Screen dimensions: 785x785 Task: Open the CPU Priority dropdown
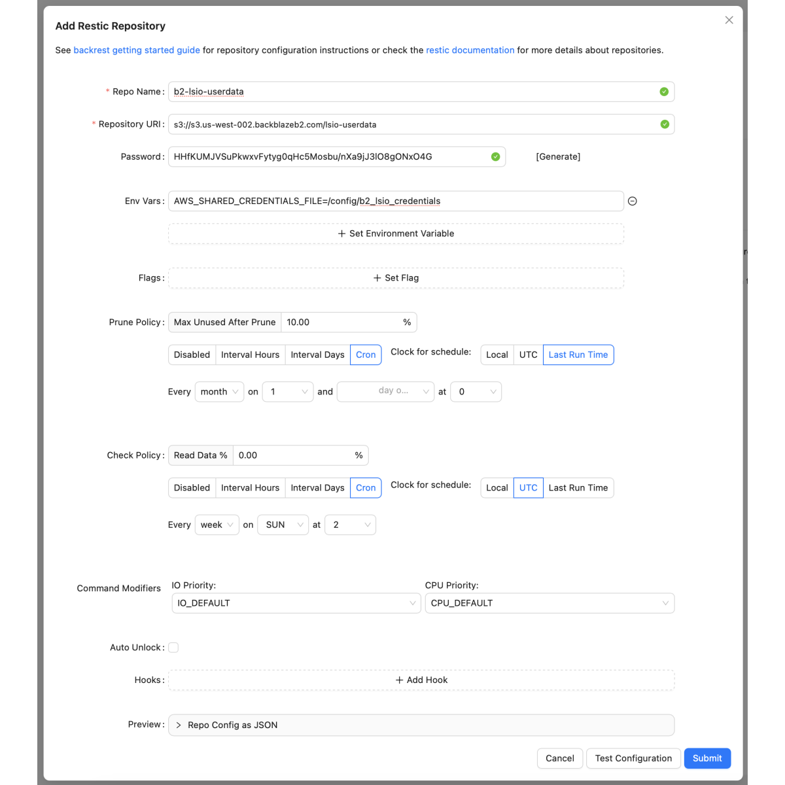pos(549,603)
